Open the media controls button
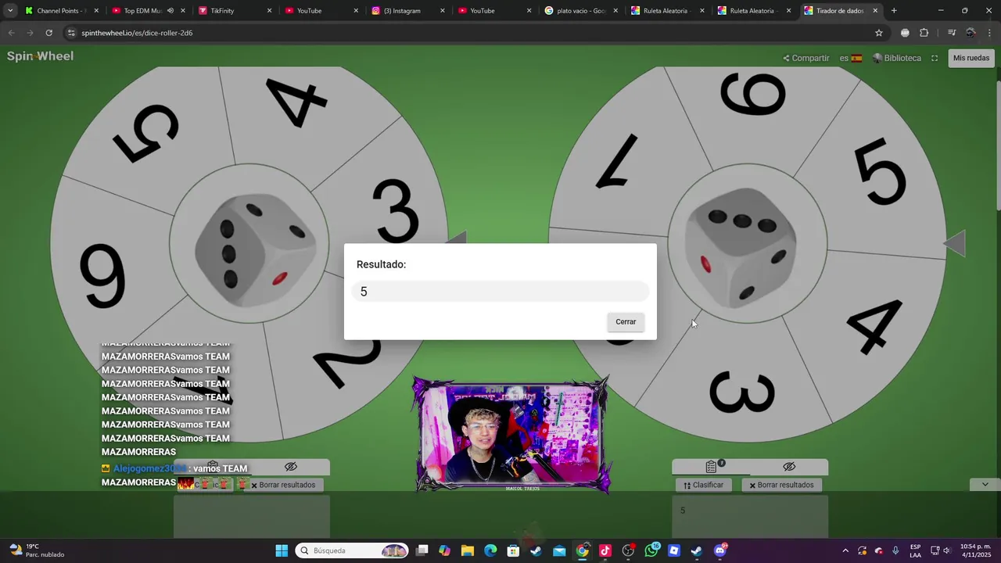Screen dimensions: 1001x563 (x=952, y=33)
